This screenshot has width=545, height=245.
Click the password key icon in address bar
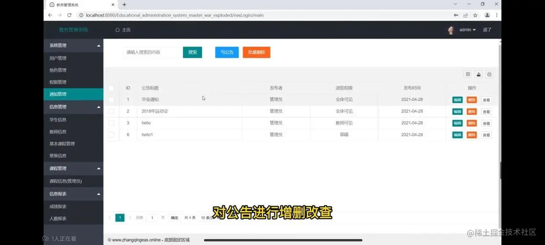tap(456, 15)
